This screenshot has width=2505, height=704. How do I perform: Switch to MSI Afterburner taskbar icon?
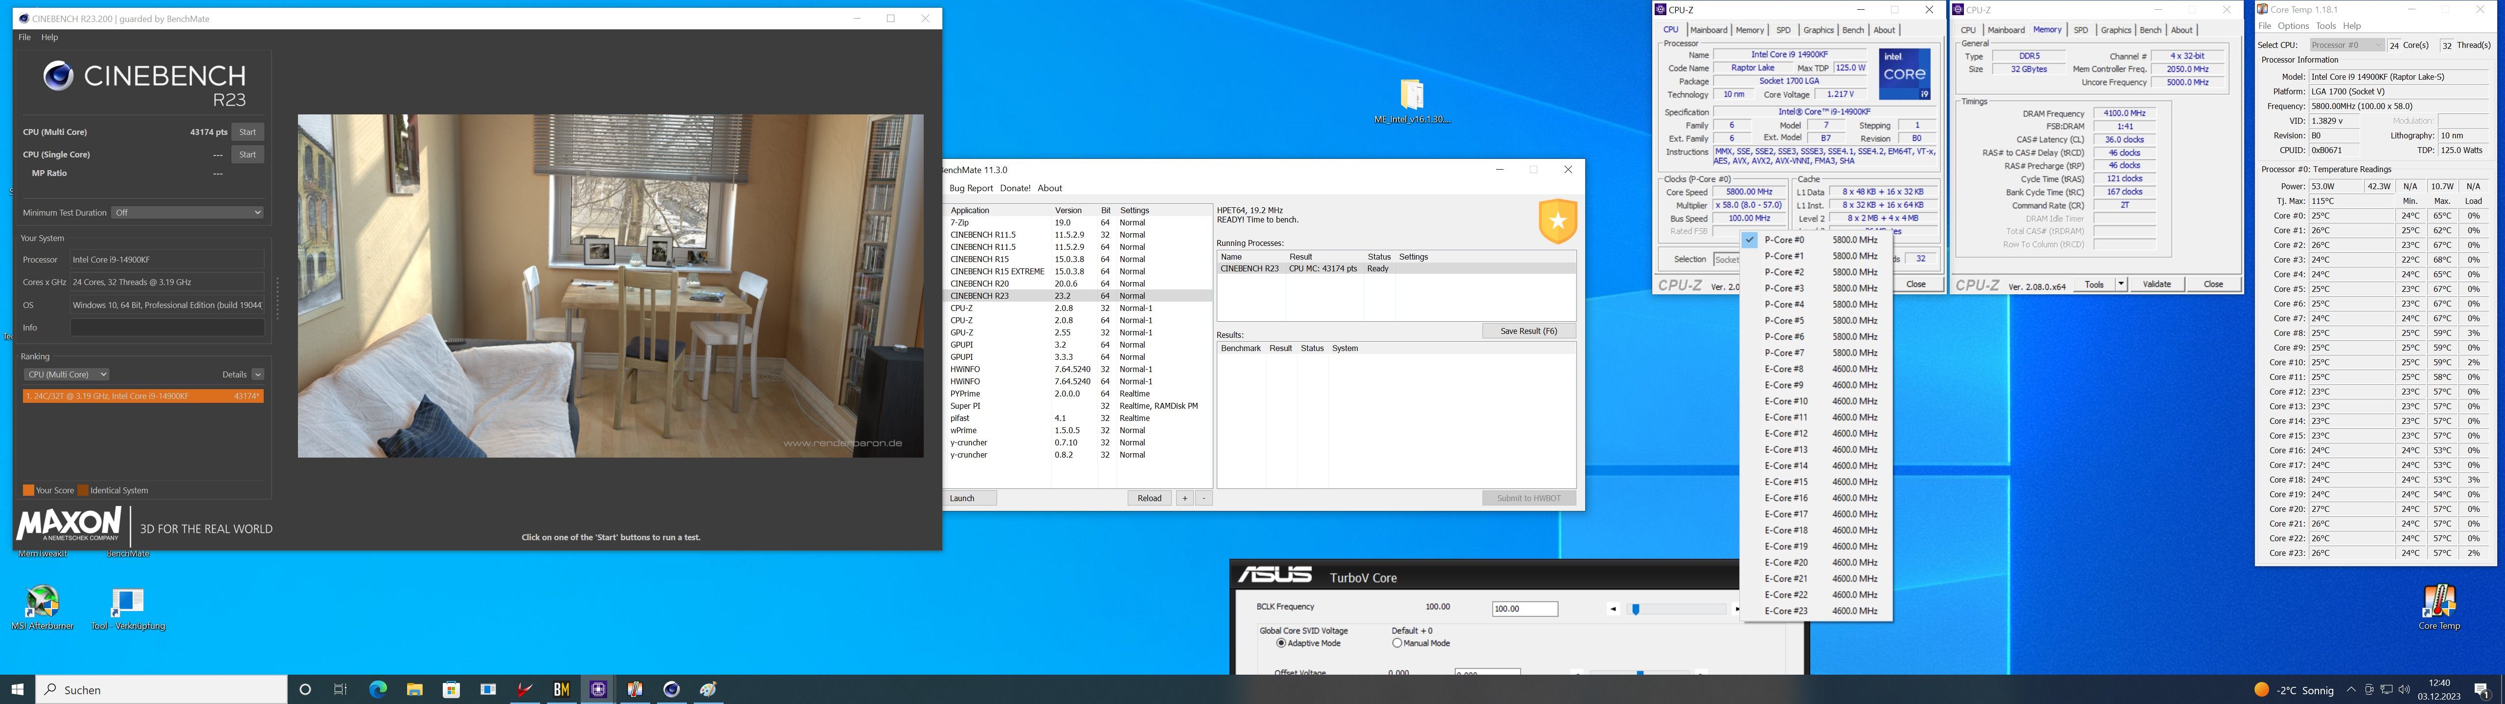coord(525,689)
